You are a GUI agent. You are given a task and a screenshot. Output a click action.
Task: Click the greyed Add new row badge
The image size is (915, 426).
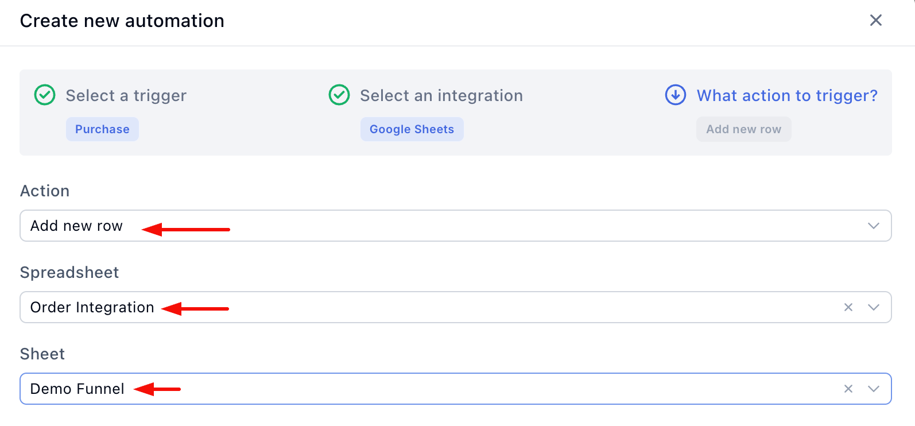pos(743,130)
